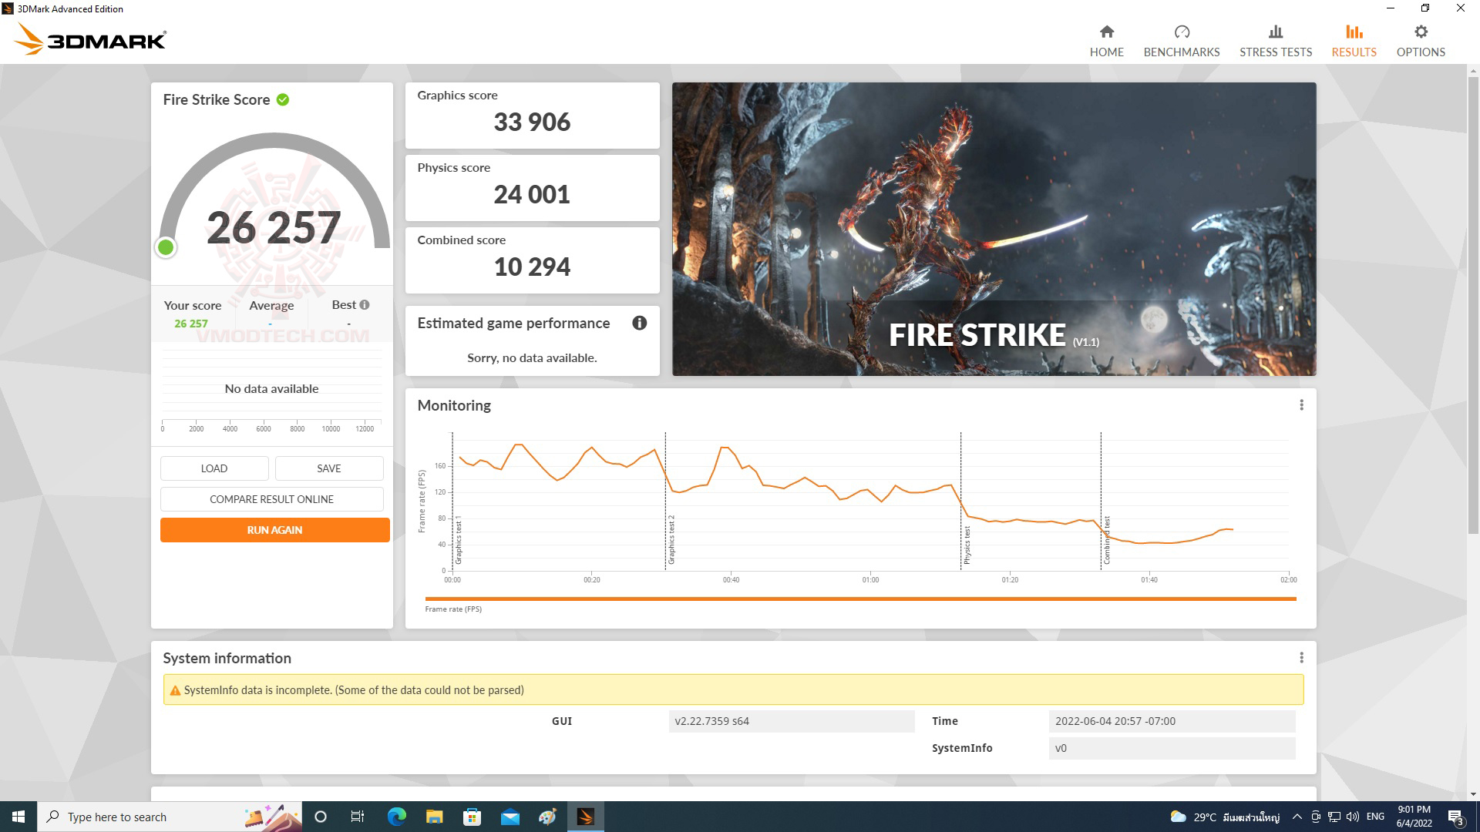The height and width of the screenshot is (832, 1480).
Task: Click the score gauge indicator dot
Action: tap(166, 248)
